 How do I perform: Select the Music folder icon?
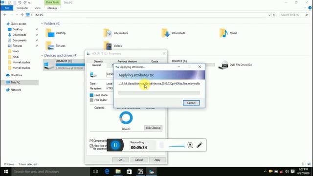(224, 33)
